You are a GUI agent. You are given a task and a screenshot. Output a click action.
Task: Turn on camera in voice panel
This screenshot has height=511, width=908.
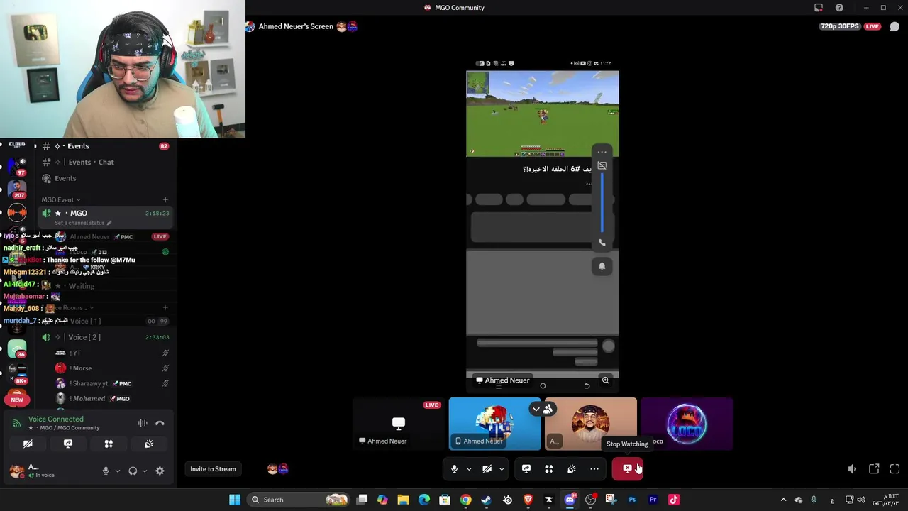pyautogui.click(x=28, y=444)
